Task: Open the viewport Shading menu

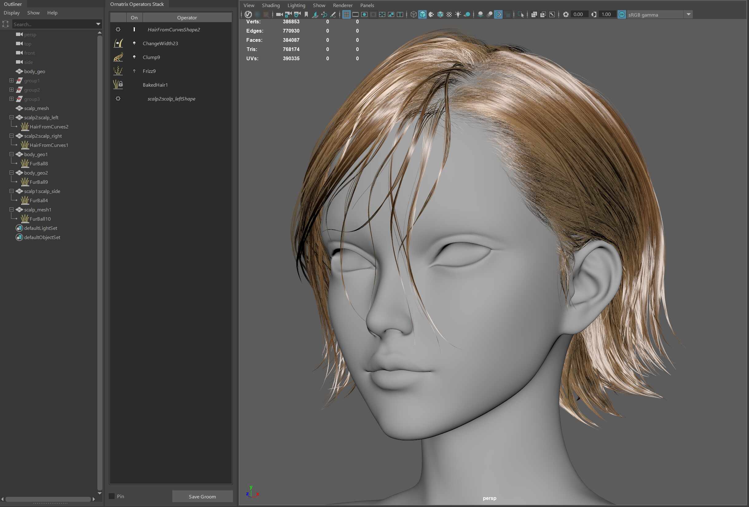Action: tap(271, 5)
